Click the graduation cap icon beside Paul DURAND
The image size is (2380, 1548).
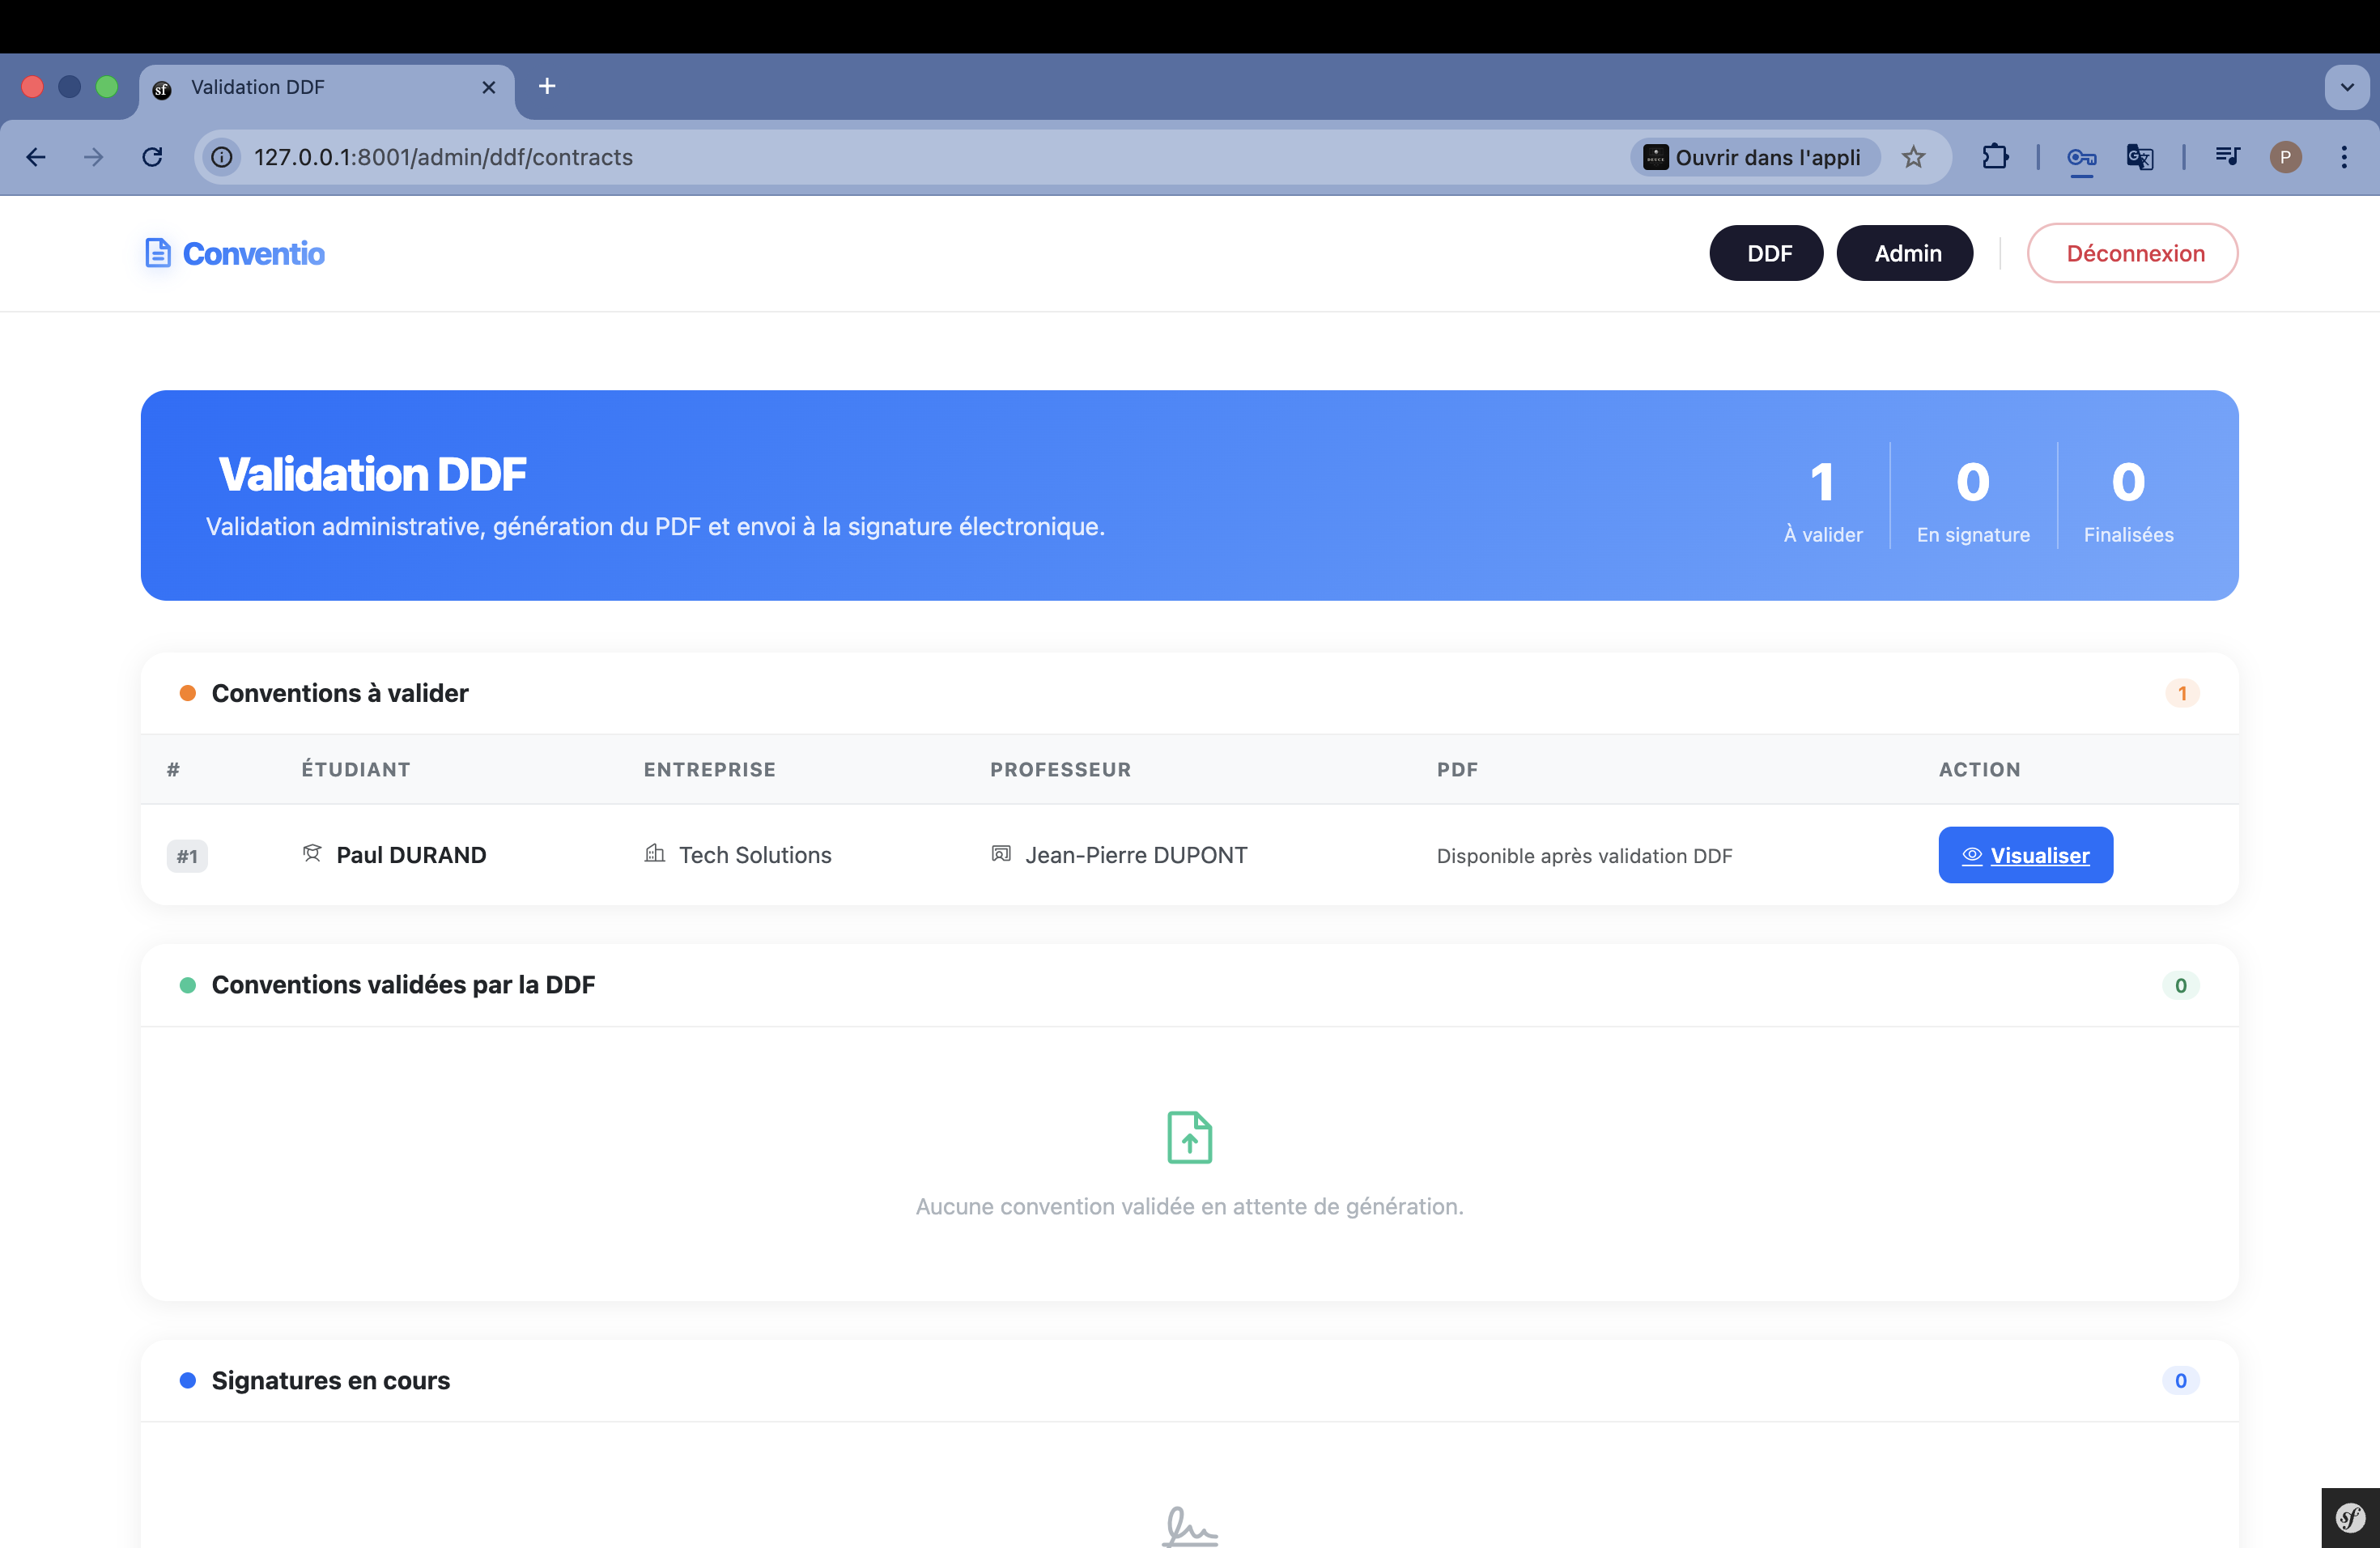tap(311, 854)
